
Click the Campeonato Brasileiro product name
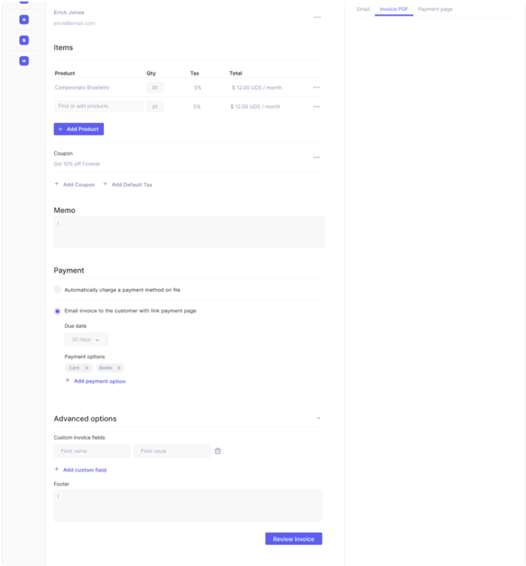coord(82,88)
